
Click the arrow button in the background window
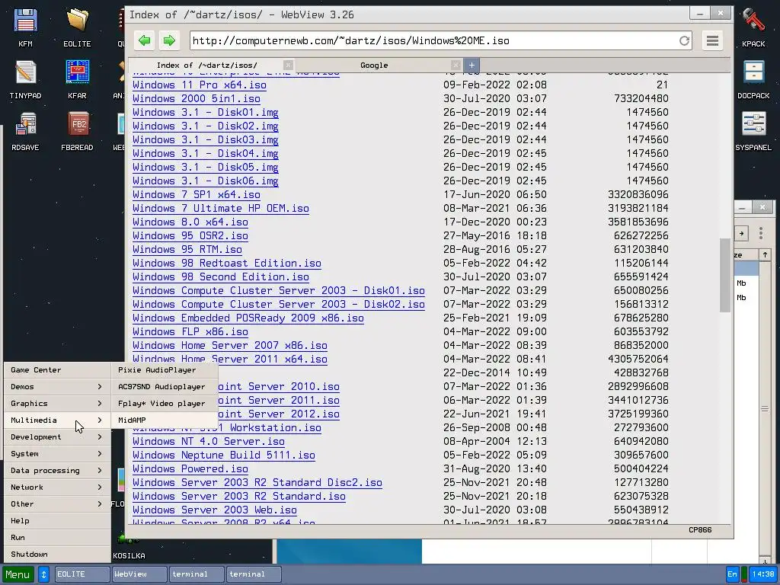tap(741, 233)
